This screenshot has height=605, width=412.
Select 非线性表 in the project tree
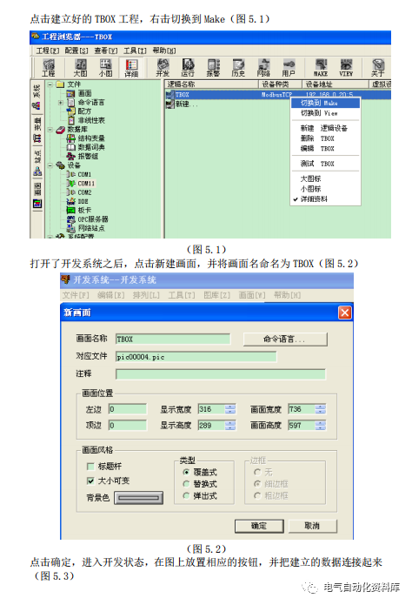[x=86, y=120]
